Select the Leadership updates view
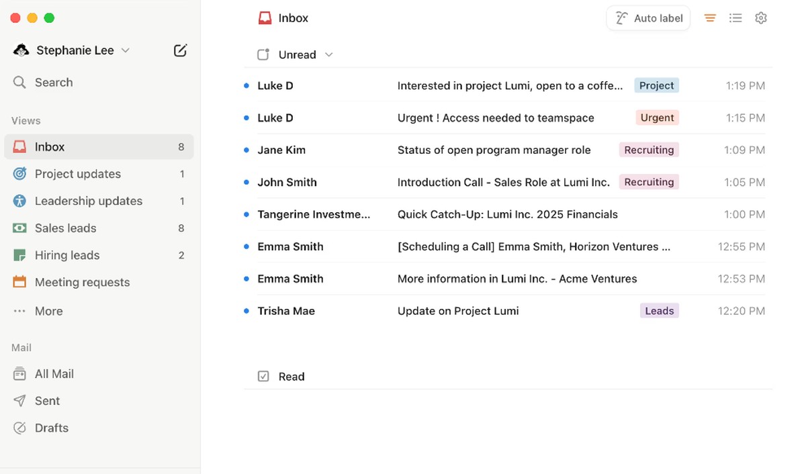806x474 pixels. coord(88,200)
